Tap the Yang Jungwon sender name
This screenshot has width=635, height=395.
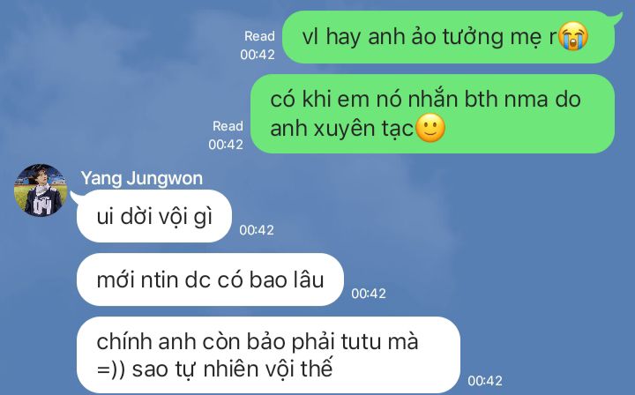coord(142,178)
